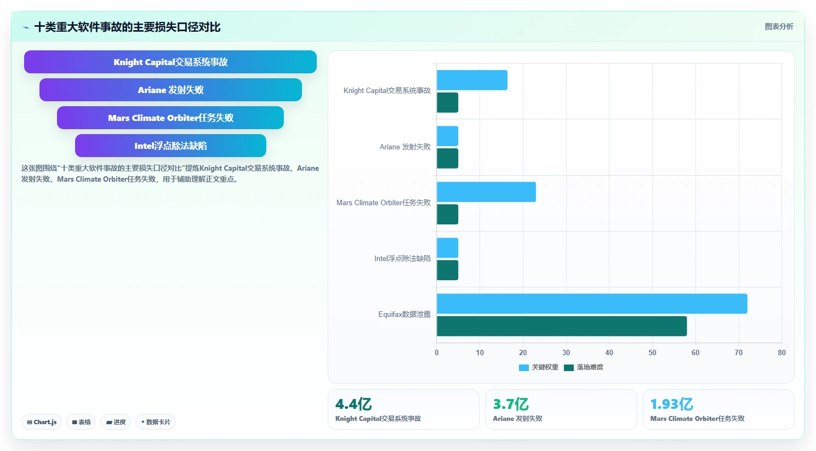Click the Equifax数据泄露 dark-green 落地难度 bar
Image resolution: width=816 pixels, height=451 pixels.
(562, 326)
